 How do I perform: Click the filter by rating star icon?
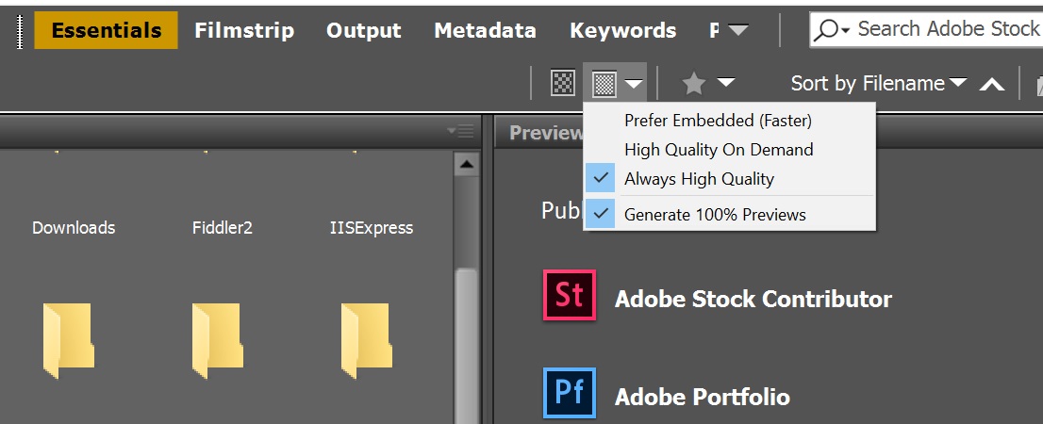coord(694,83)
